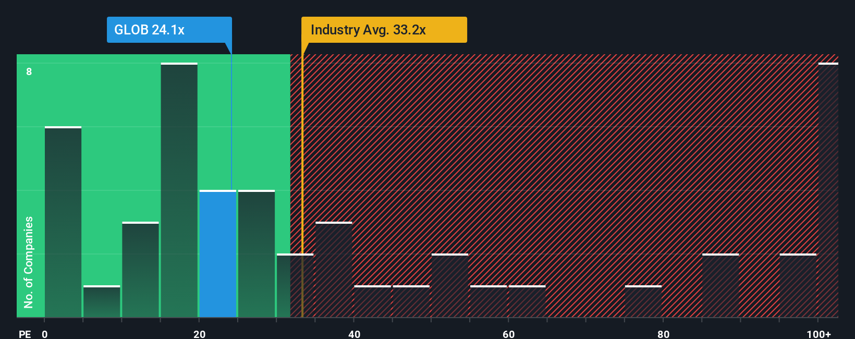Image resolution: width=855 pixels, height=339 pixels.
Task: Click the tallest bar in the 15-20 PE range
Action: point(179,190)
